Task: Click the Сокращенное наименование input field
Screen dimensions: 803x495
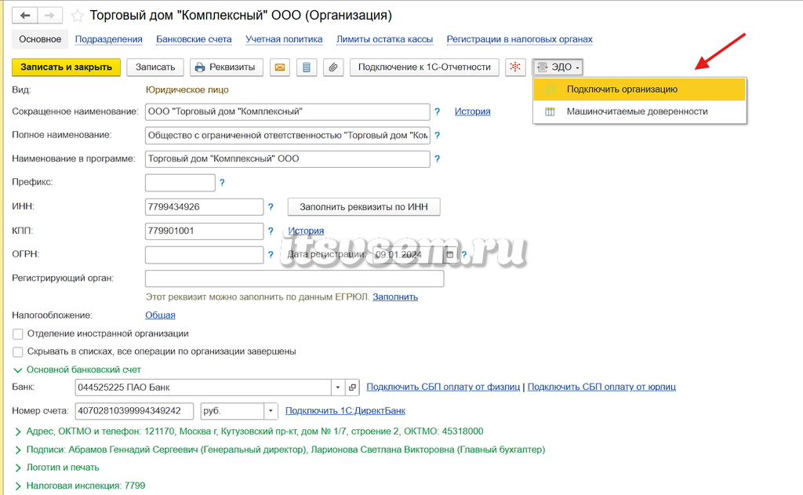Action: click(287, 111)
